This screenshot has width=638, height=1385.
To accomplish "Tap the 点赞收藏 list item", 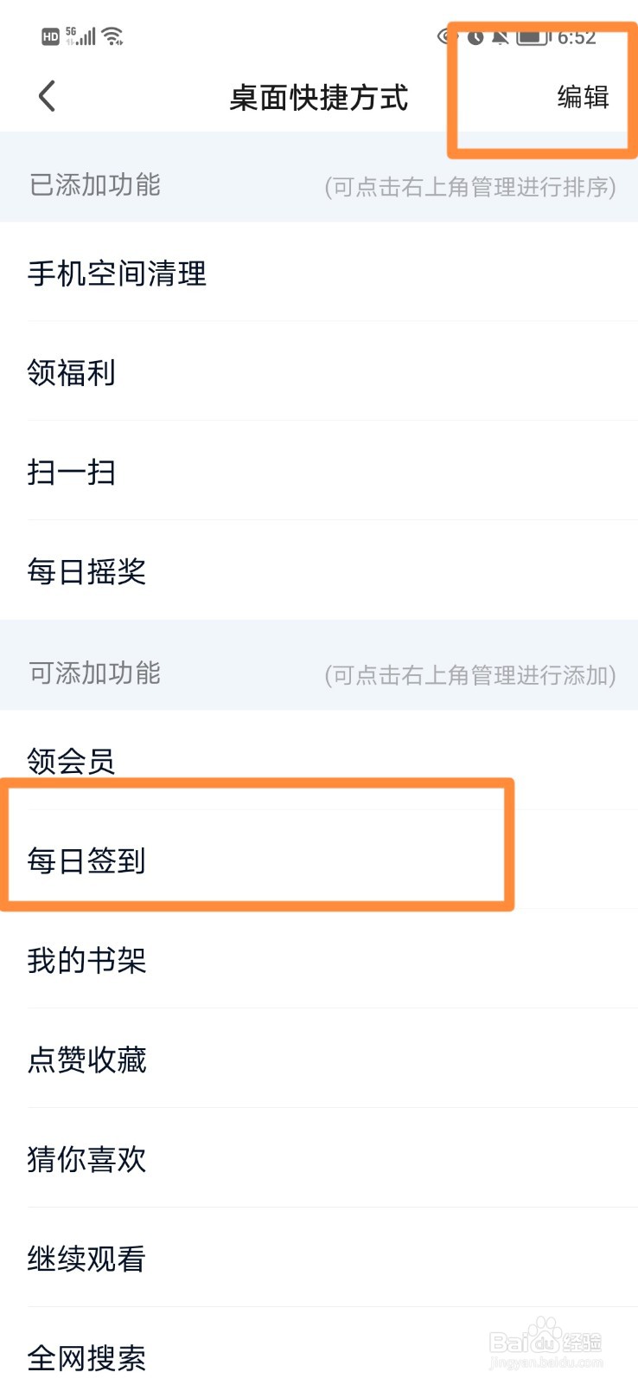I will [x=86, y=1060].
